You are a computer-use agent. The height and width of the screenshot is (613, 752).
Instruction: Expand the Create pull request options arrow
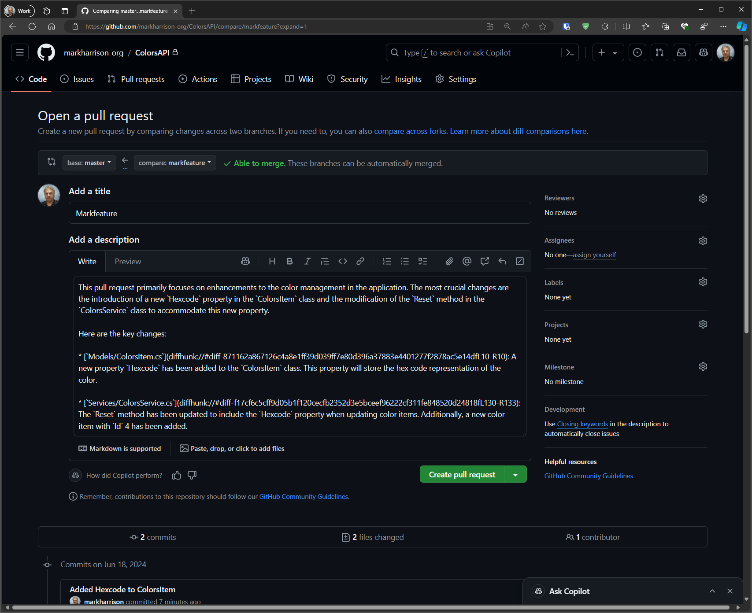point(515,475)
